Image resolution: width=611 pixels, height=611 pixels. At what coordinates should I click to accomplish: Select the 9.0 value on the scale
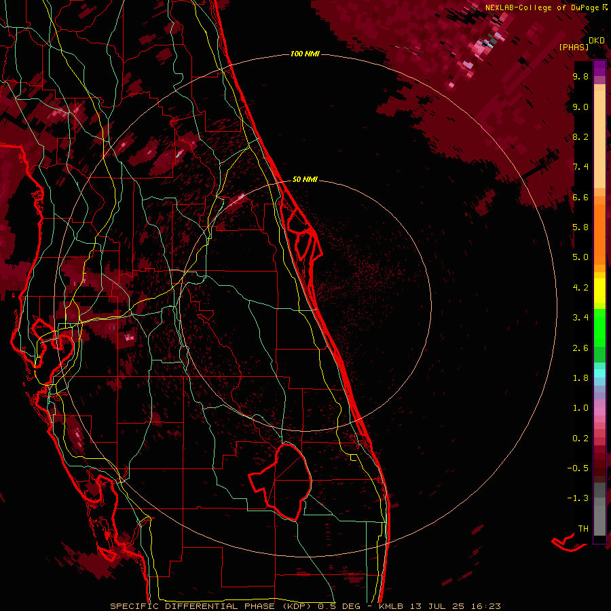[580, 107]
